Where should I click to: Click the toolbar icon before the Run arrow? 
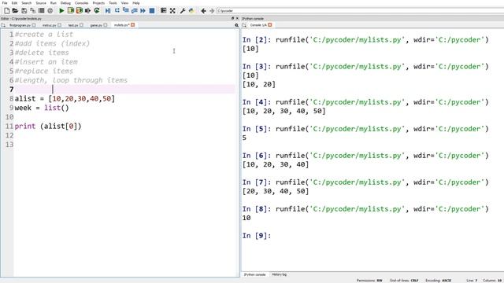[x=50, y=10]
